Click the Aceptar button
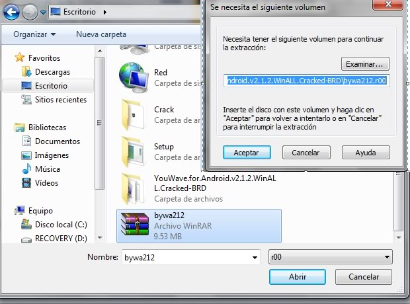 [247, 153]
